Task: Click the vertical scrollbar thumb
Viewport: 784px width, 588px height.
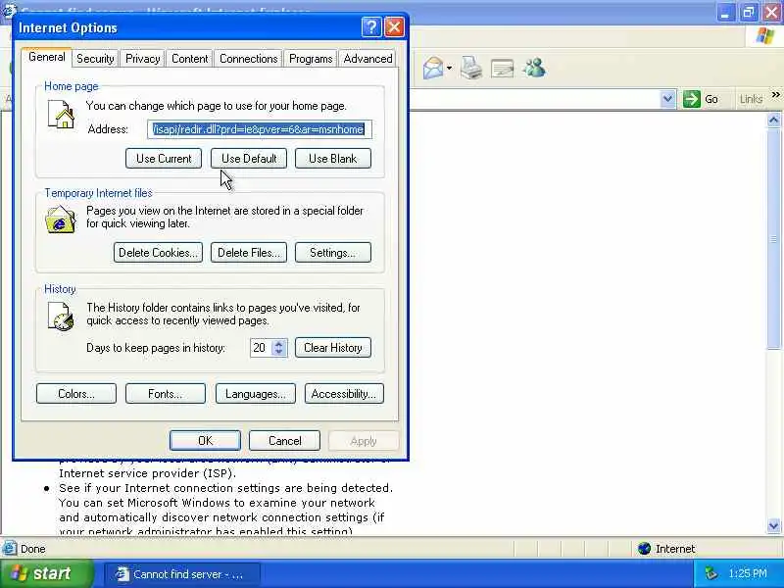Action: click(773, 239)
